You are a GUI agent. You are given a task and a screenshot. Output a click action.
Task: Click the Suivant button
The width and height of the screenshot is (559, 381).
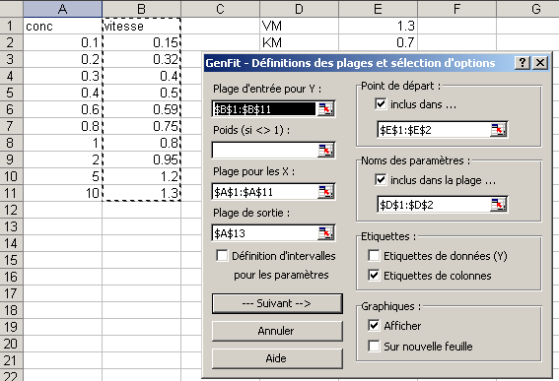tap(277, 303)
